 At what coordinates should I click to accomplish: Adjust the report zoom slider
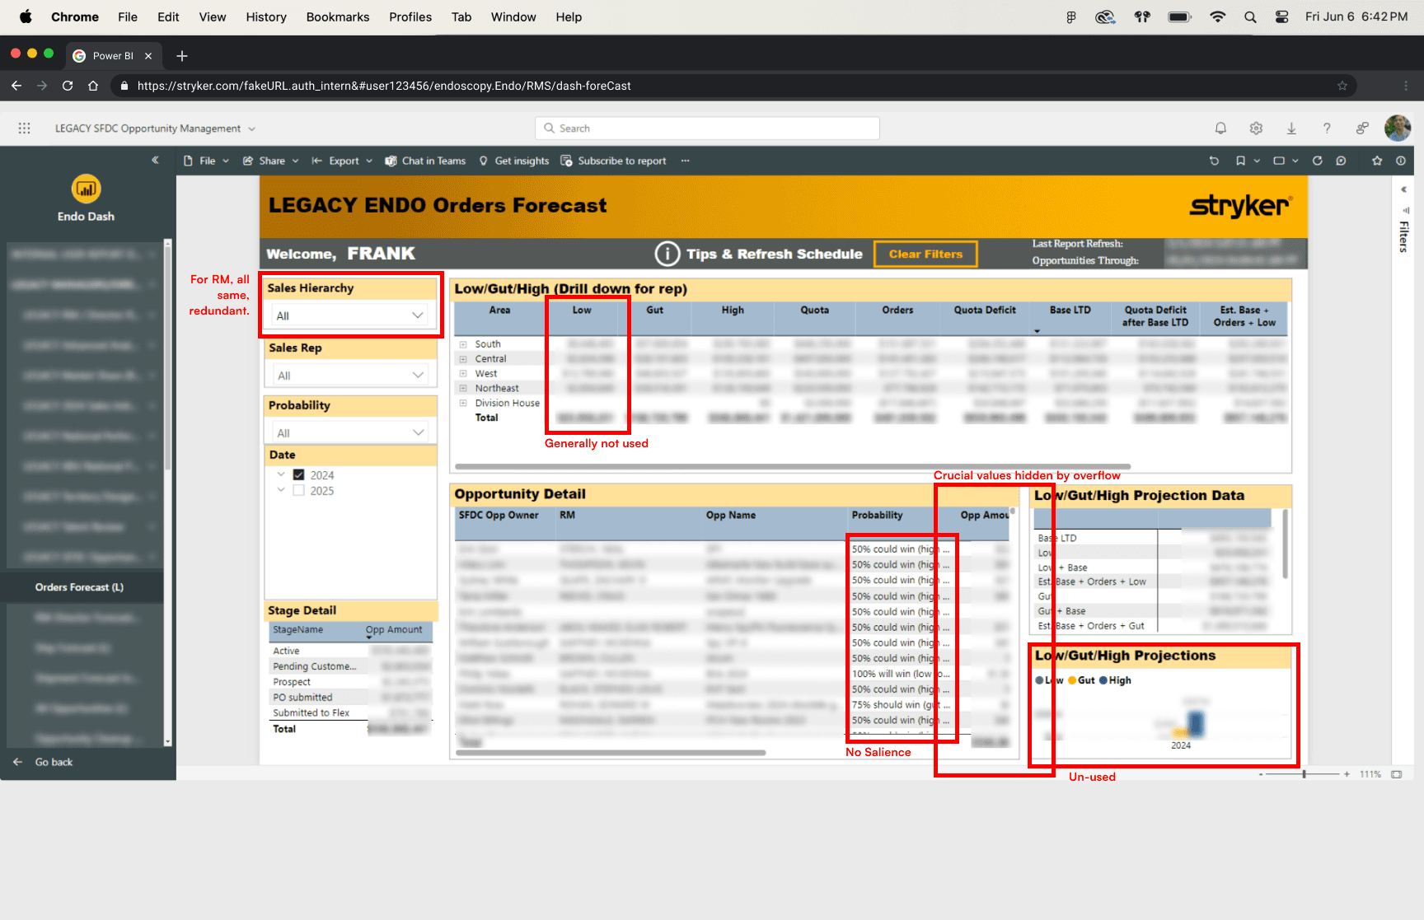point(1304,774)
